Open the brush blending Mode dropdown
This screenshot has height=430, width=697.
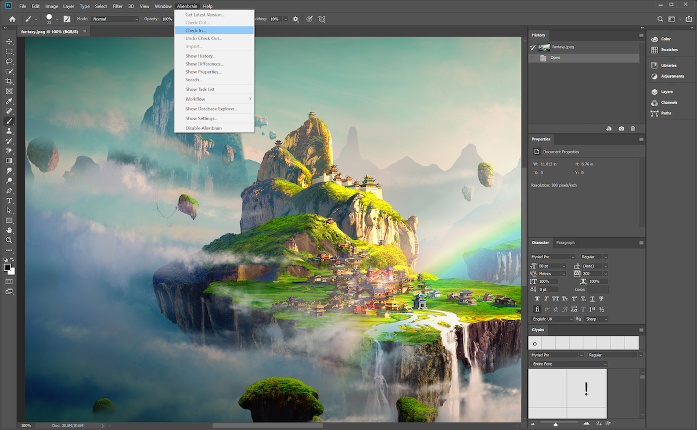point(116,19)
